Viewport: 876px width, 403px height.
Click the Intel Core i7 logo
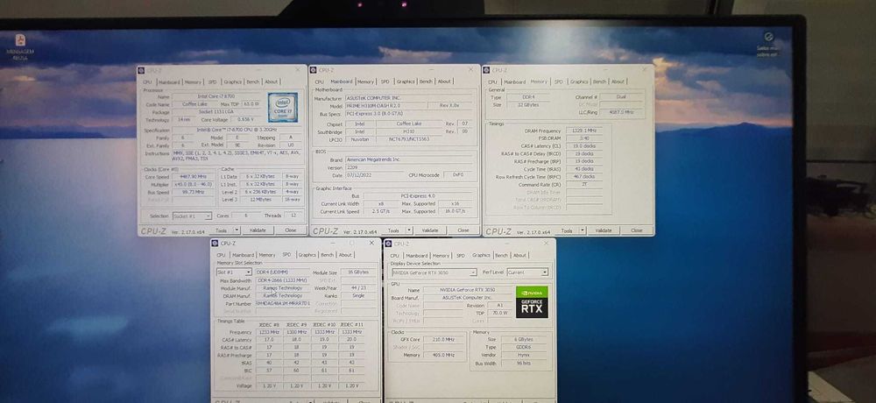point(282,107)
